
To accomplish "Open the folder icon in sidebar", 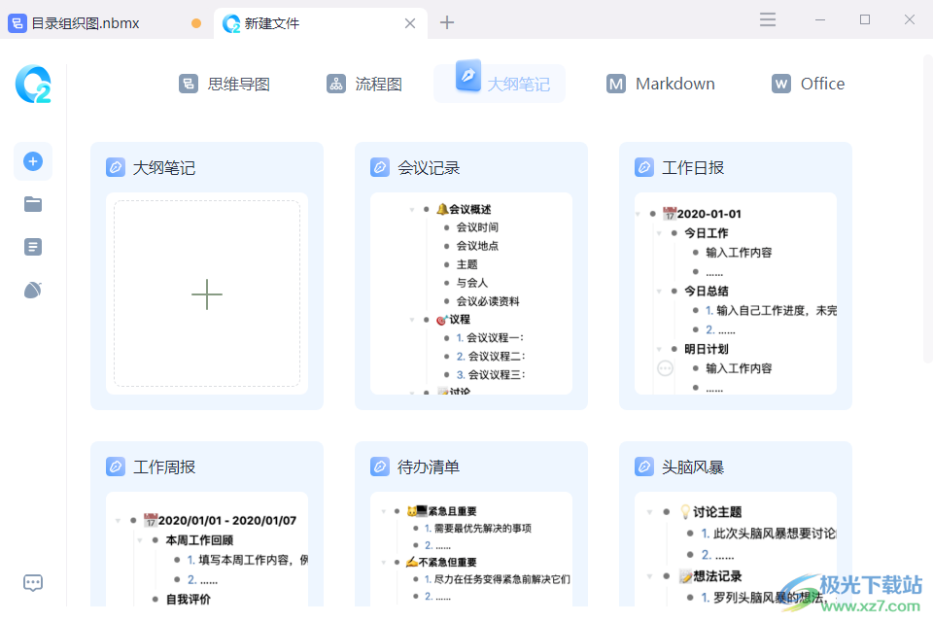I will pos(33,204).
